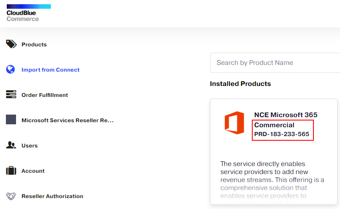
Task: Open Microsoft Services Reseller Re... menu text
Action: (x=67, y=121)
